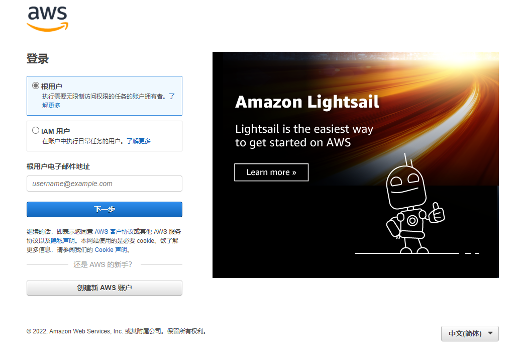Open the Privacy Notice (隐私声明) link

coord(63,240)
